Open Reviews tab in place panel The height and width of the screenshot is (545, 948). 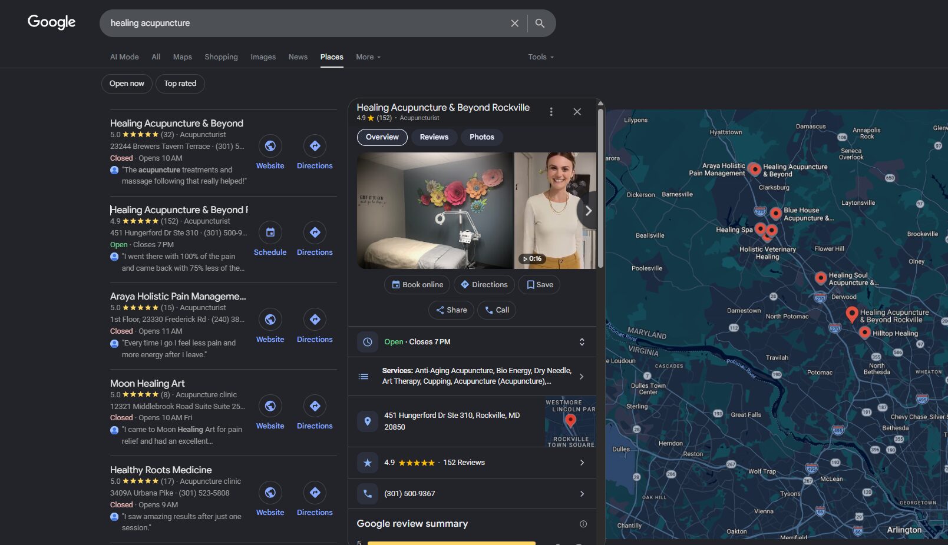(x=434, y=137)
